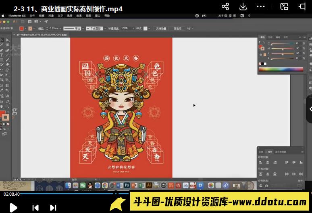The image size is (312, 213).
Task: Select the Eraser tool
Action: click(8, 65)
